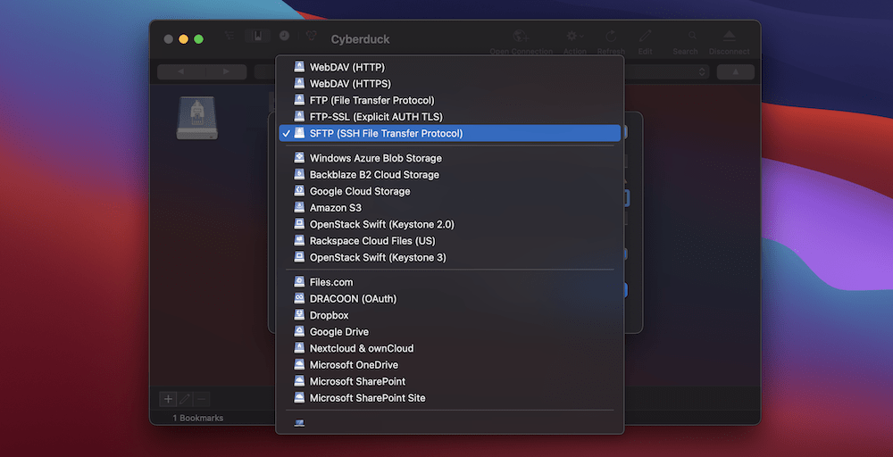The image size is (893, 457).
Task: Add a new bookmark with plus button
Action: coord(167,399)
